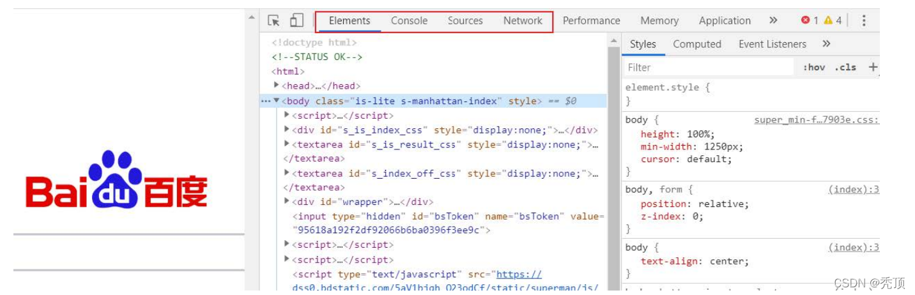Click the red error count icon

point(805,20)
